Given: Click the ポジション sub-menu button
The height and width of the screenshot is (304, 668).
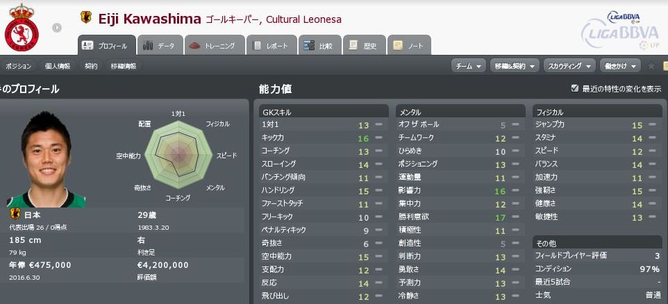Looking at the screenshot, I should click(x=19, y=67).
